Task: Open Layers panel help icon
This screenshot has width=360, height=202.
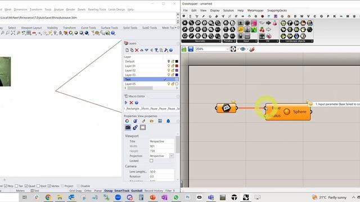Action: (171, 50)
